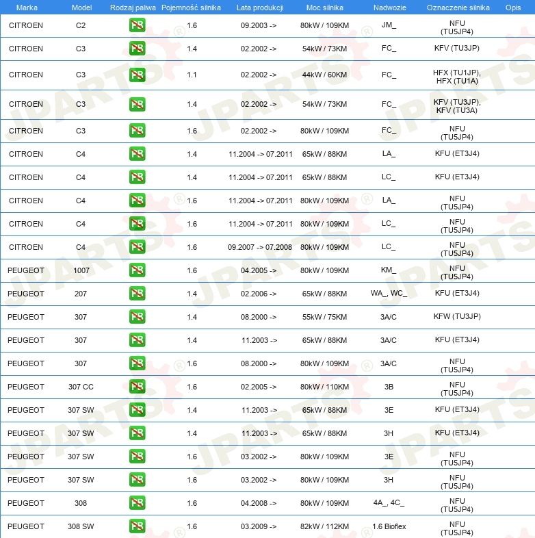Select the power cell "80kW / 110KM"
Viewport: 535px width, 538px height.
tap(324, 387)
